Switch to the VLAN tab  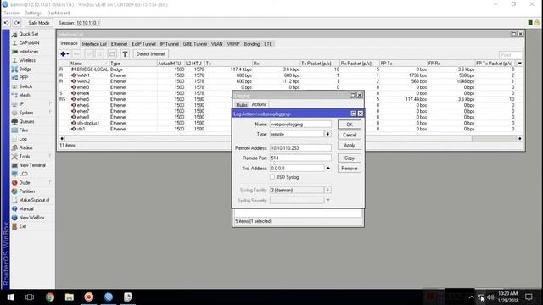click(x=217, y=44)
